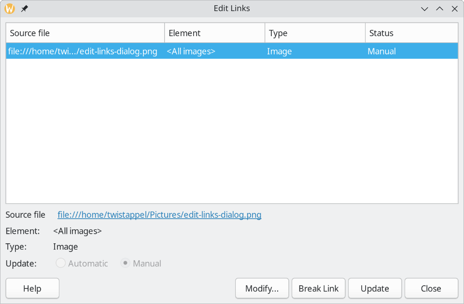
Task: Click the Image type cell in the link row
Action: pos(279,51)
